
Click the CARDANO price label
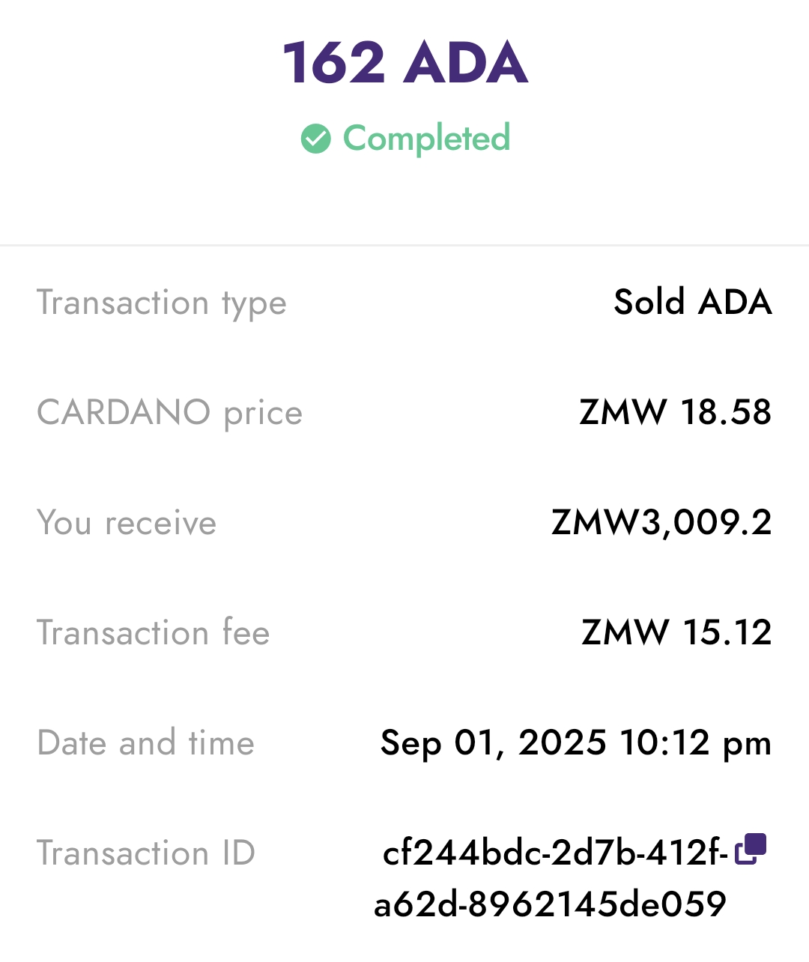tap(170, 413)
